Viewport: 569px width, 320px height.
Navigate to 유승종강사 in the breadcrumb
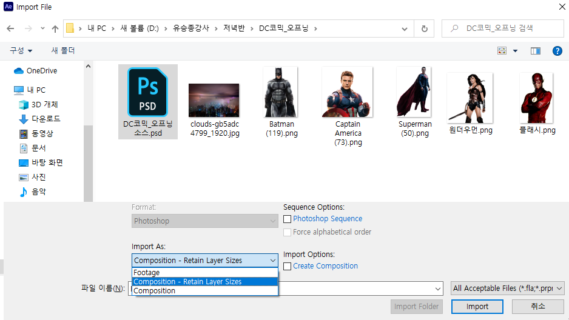point(191,28)
